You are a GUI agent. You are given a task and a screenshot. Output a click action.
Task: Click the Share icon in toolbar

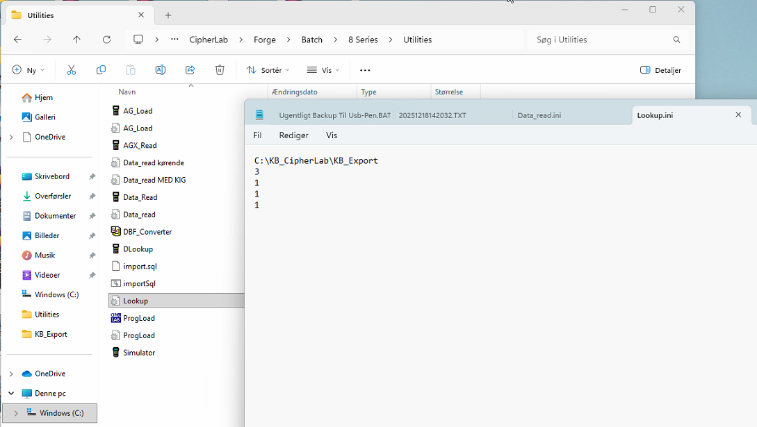(190, 70)
